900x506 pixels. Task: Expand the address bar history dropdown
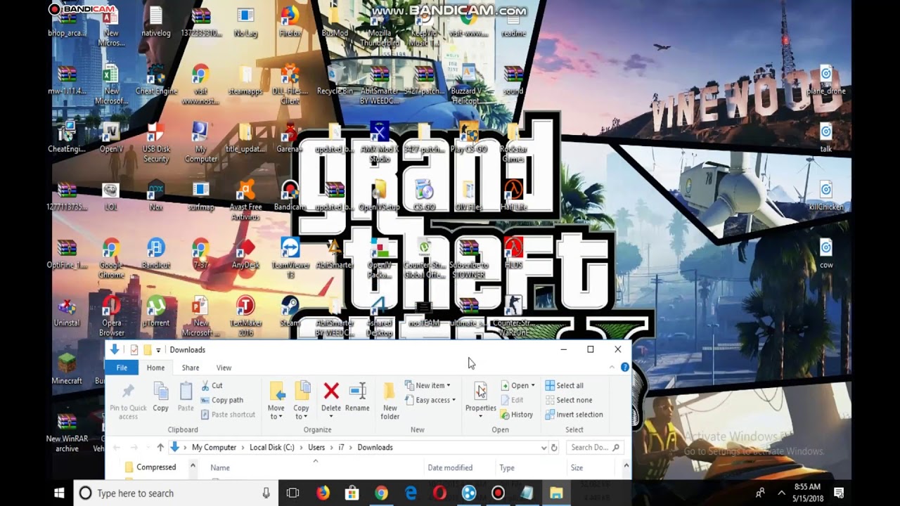pos(544,448)
